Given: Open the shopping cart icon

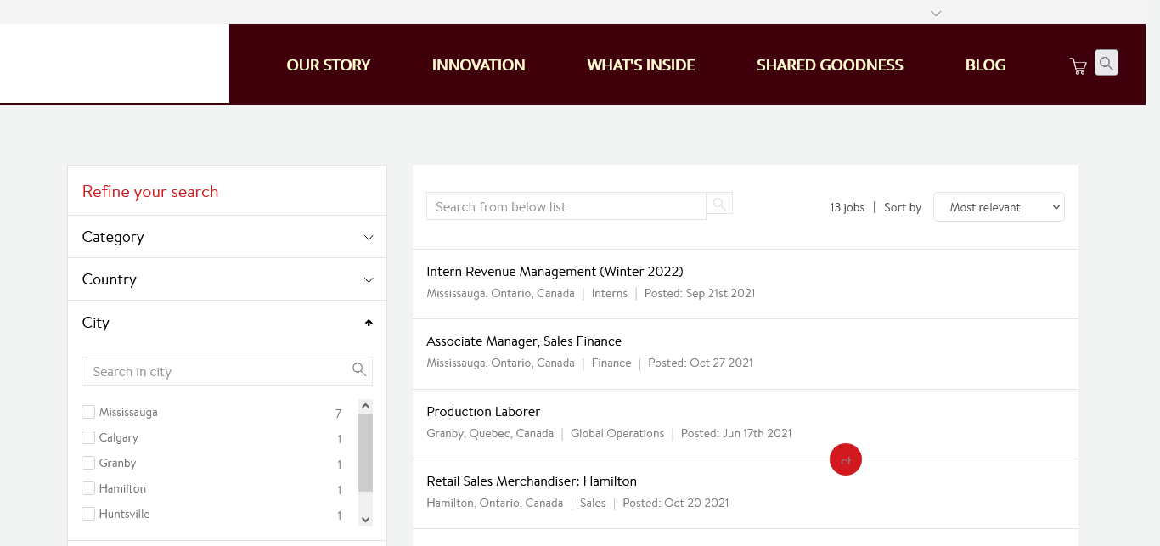Looking at the screenshot, I should tap(1078, 66).
